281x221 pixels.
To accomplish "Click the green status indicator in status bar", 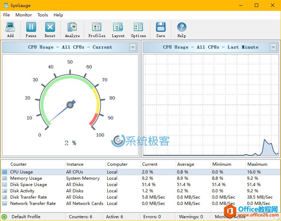I will (x=4, y=217).
